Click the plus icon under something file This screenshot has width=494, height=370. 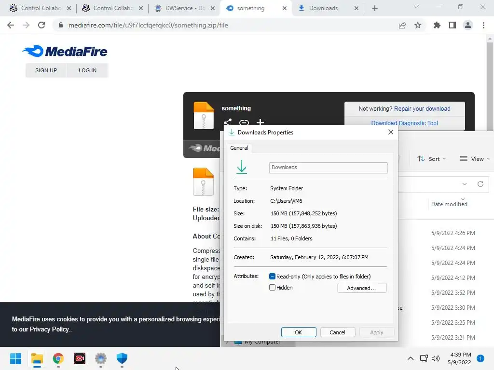point(260,122)
